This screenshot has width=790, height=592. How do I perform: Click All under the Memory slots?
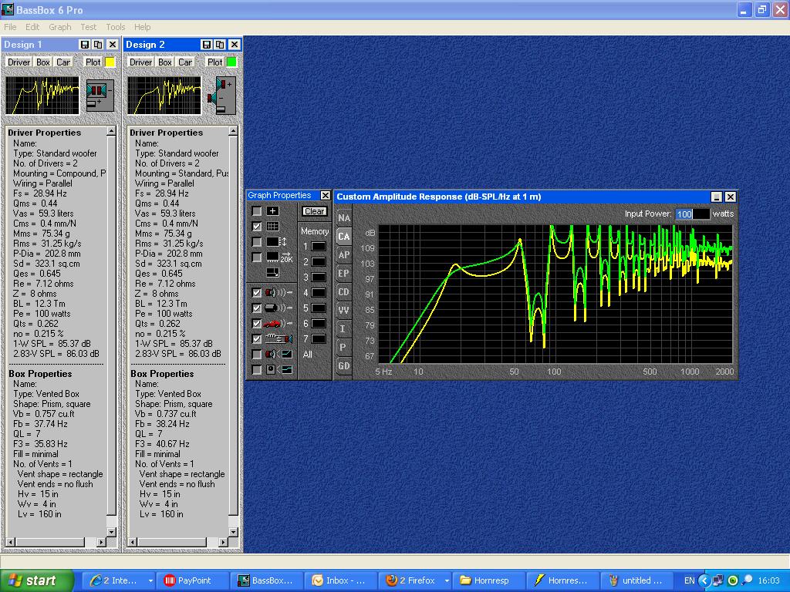point(307,355)
